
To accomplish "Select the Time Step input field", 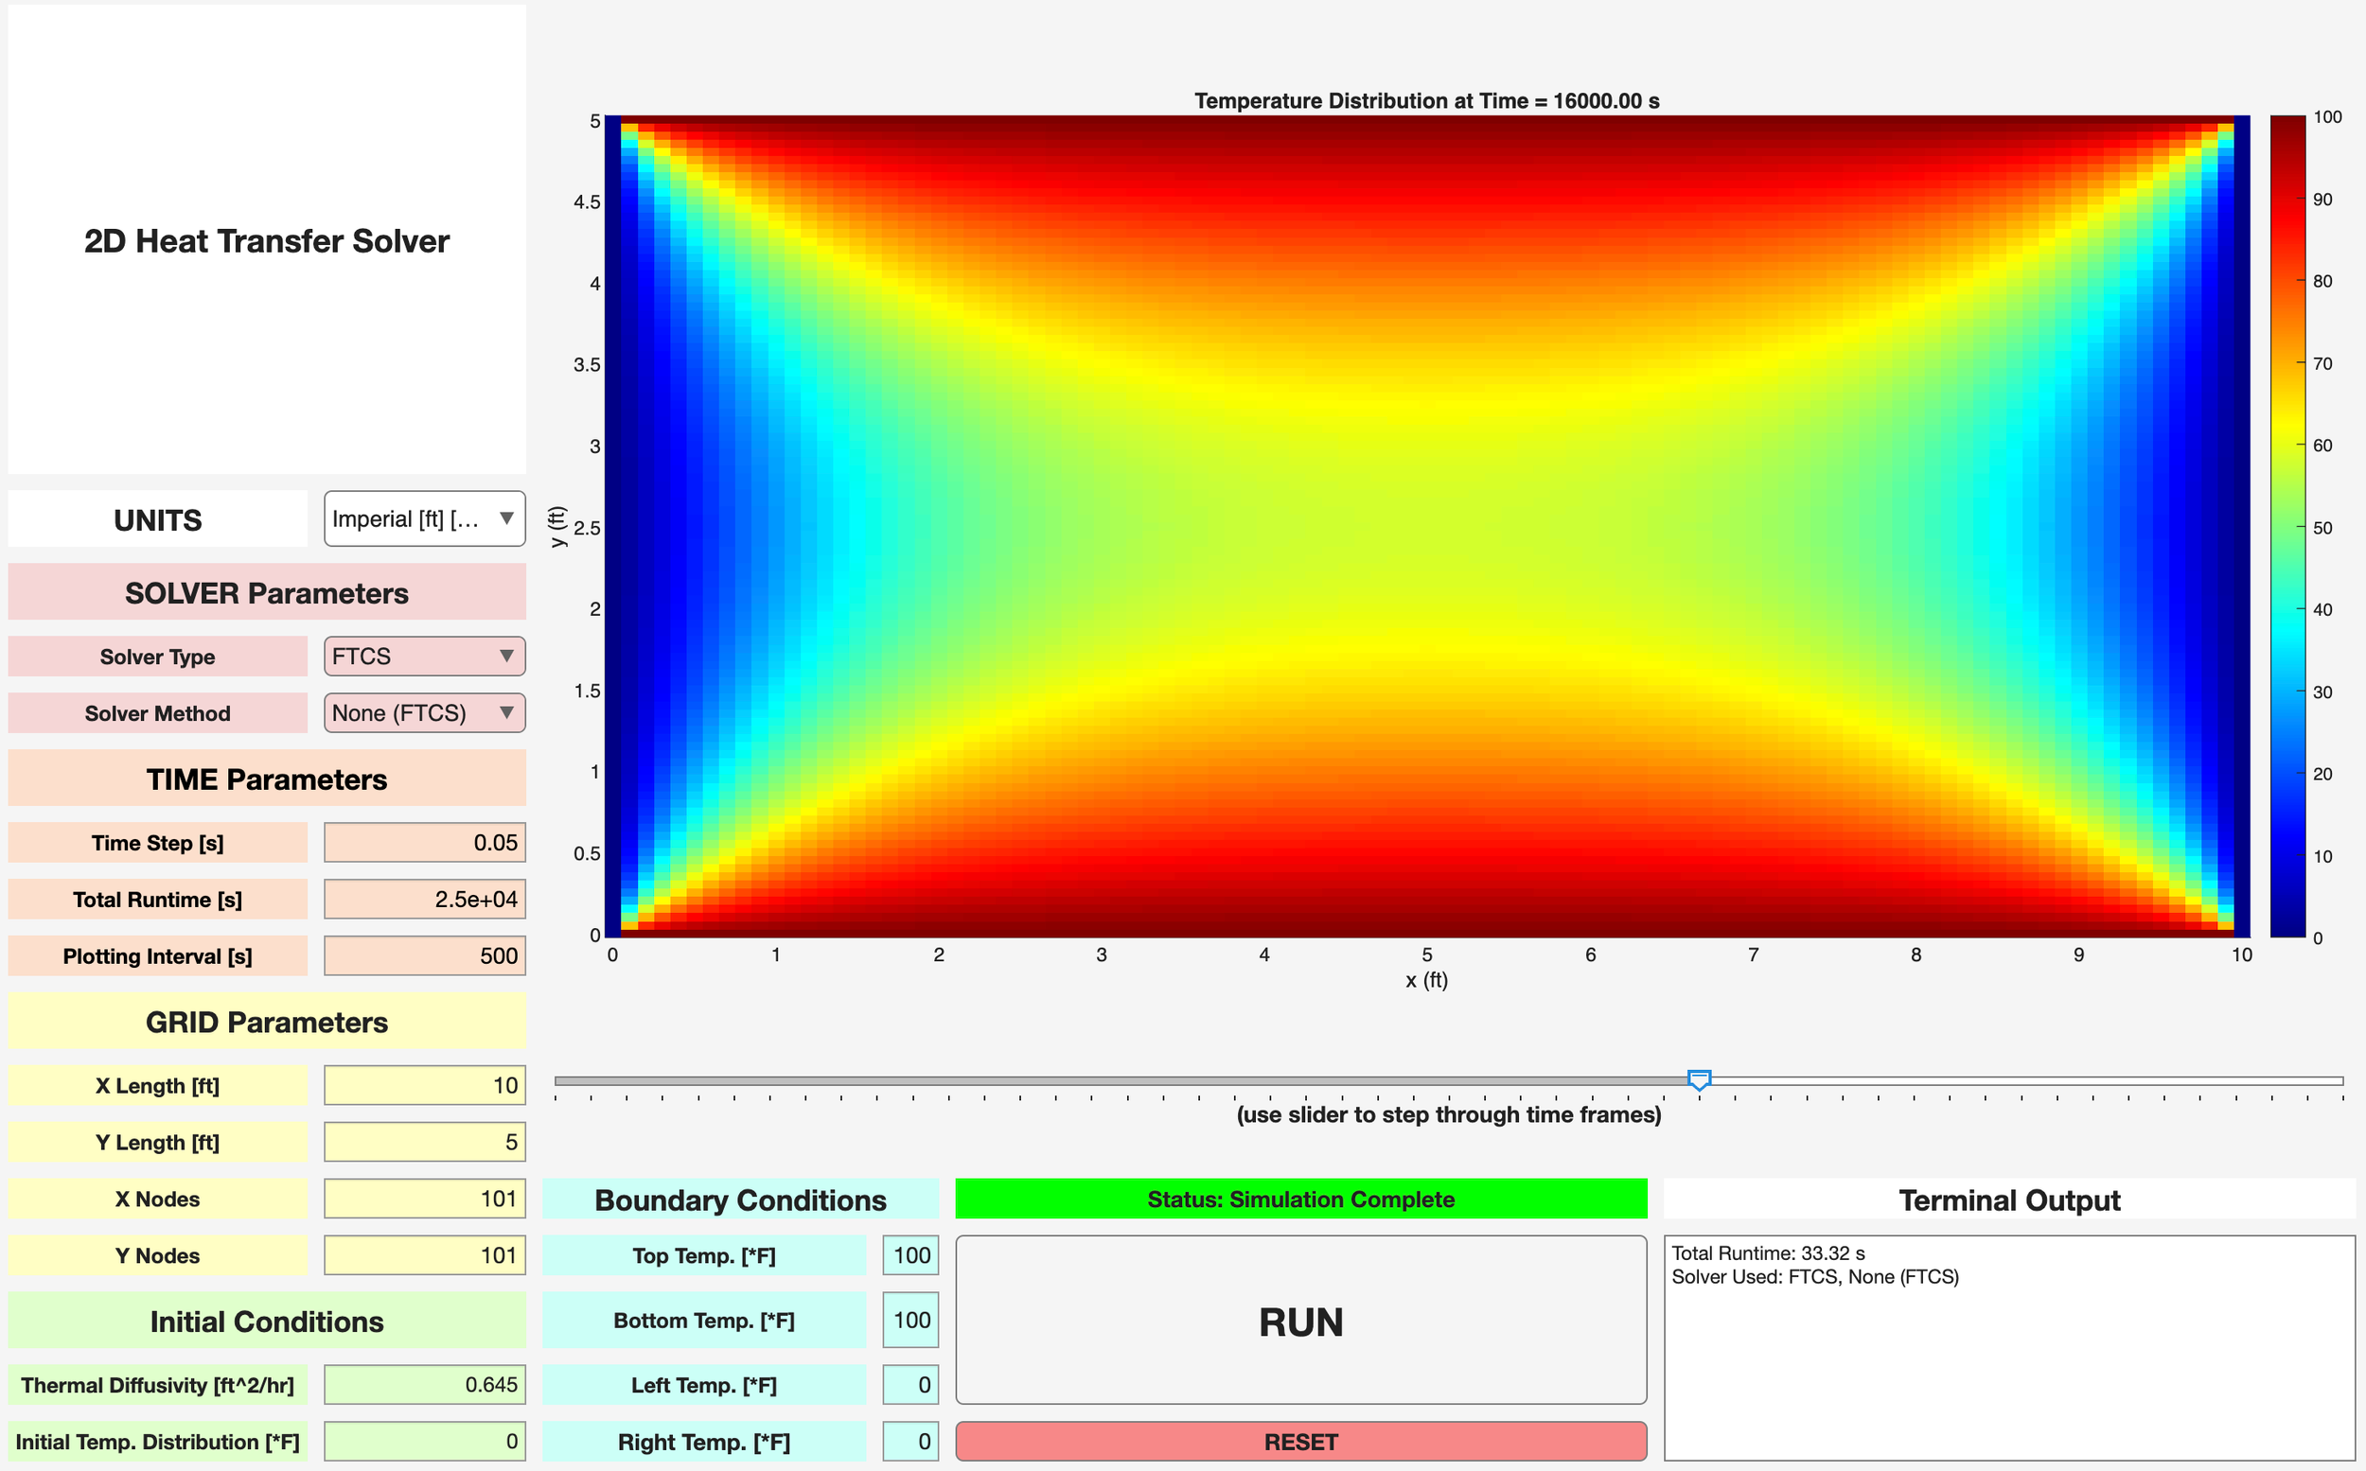I will 424,842.
